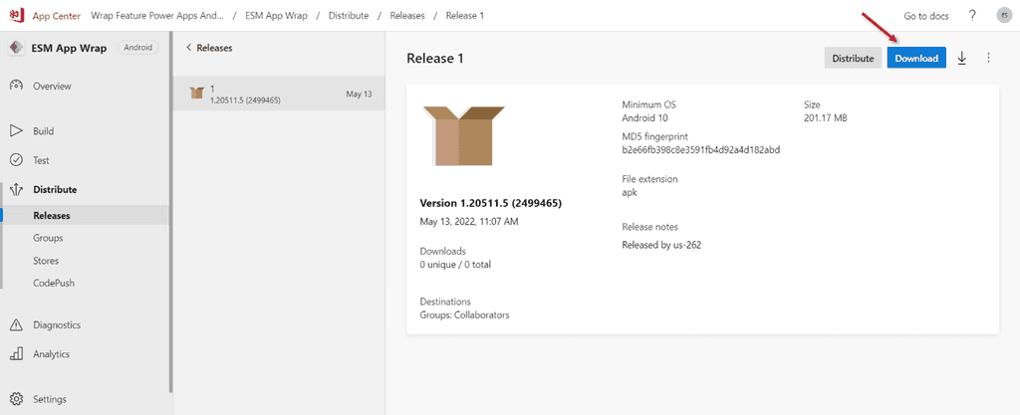Click the package icon in release row 1

tap(197, 93)
